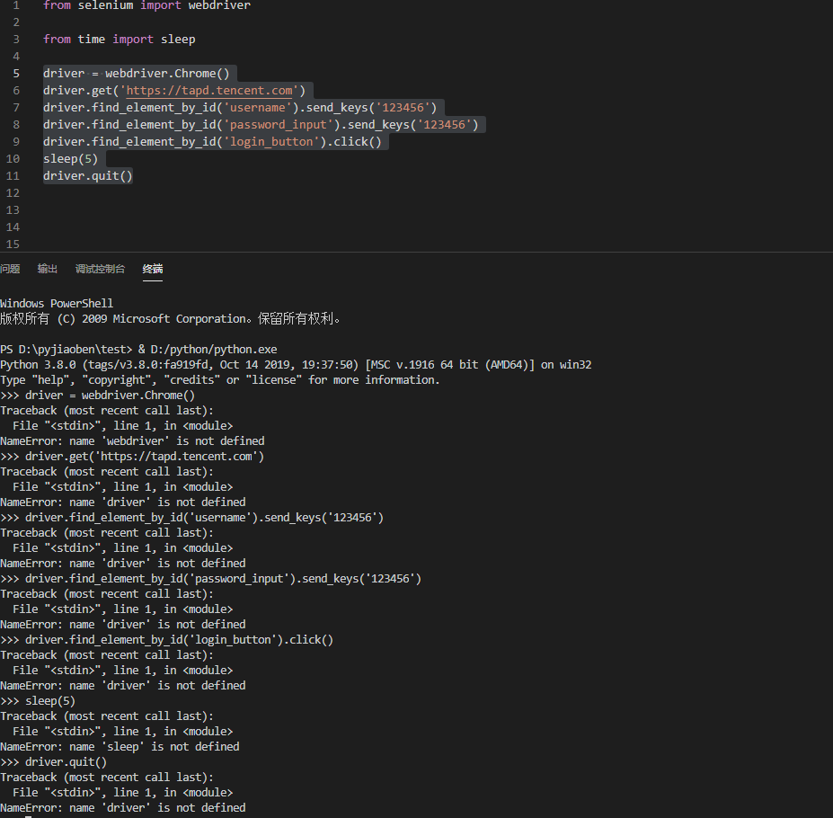Click 'sleep(5)' on editor line 10
Image resolution: width=833 pixels, height=818 pixels.
click(x=71, y=158)
